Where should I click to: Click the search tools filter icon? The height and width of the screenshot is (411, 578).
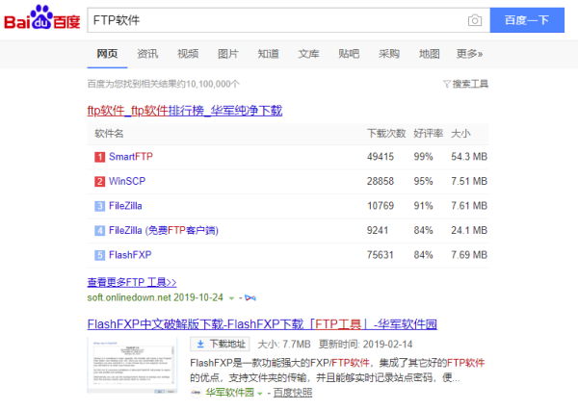pos(446,85)
